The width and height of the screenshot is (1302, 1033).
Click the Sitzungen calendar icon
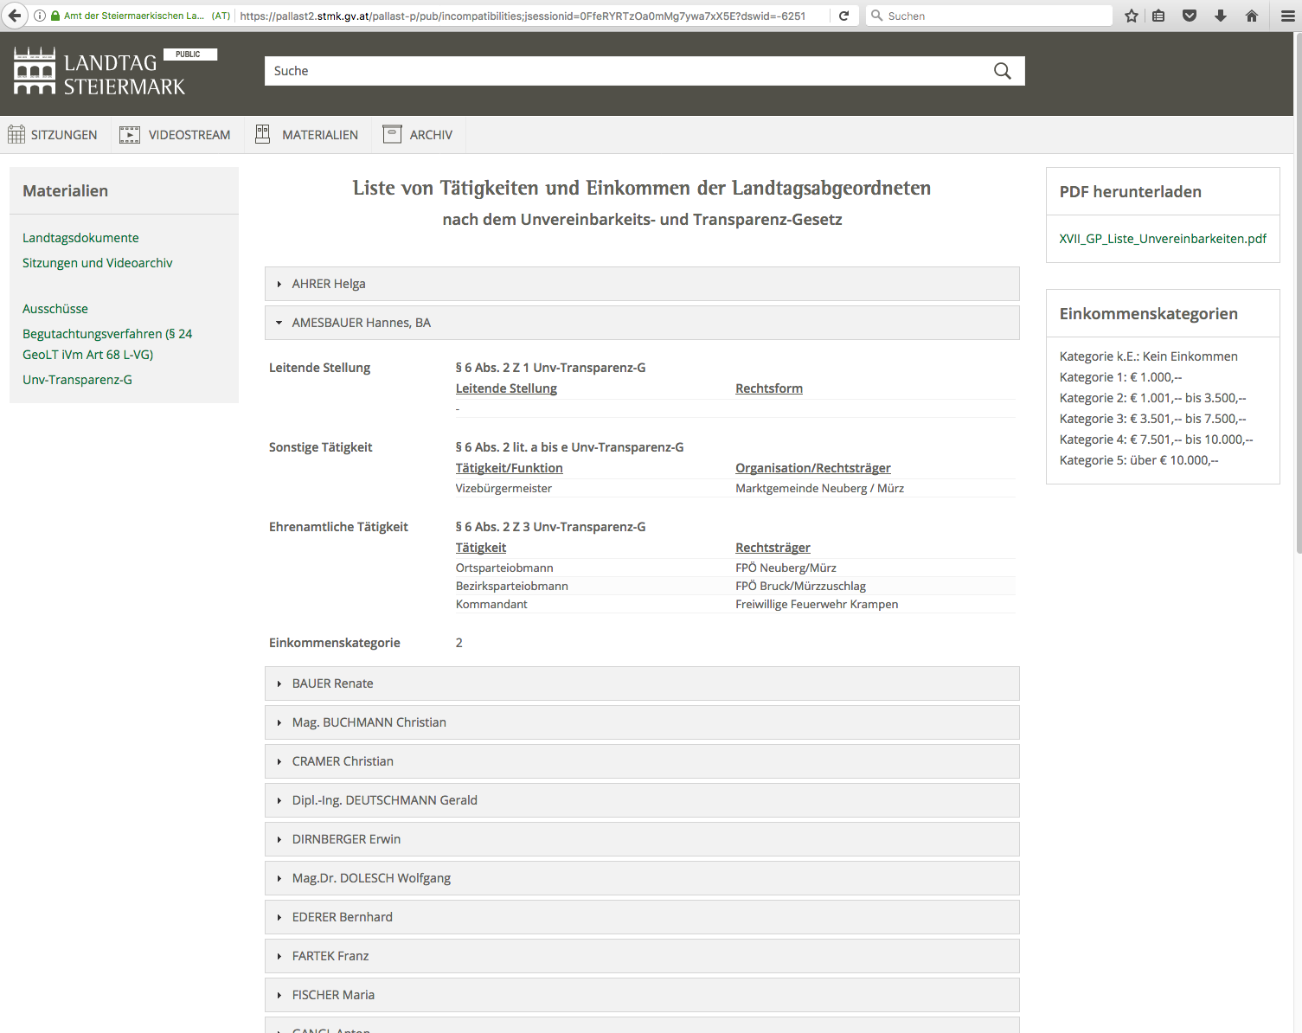[16, 134]
